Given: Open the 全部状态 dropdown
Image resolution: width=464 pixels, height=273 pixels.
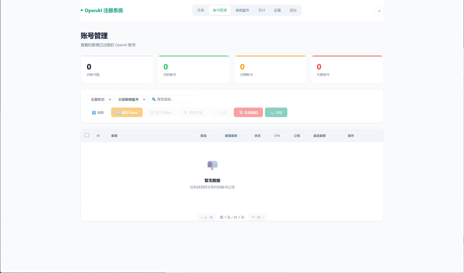Looking at the screenshot, I should click(99, 99).
